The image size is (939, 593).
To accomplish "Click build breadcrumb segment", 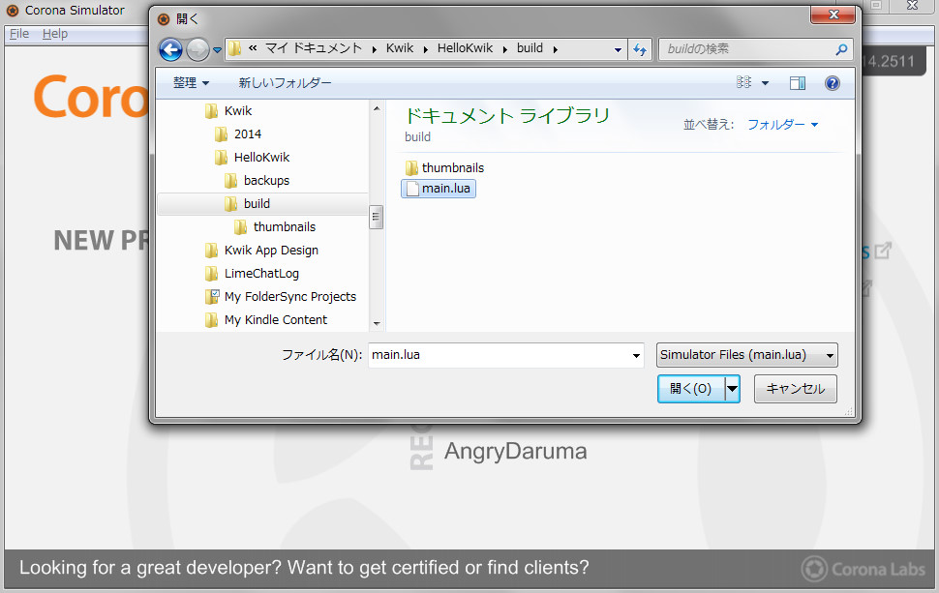I will 530,48.
